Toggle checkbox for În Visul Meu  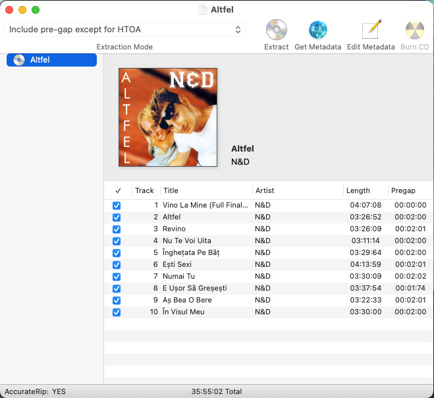pyautogui.click(x=117, y=312)
